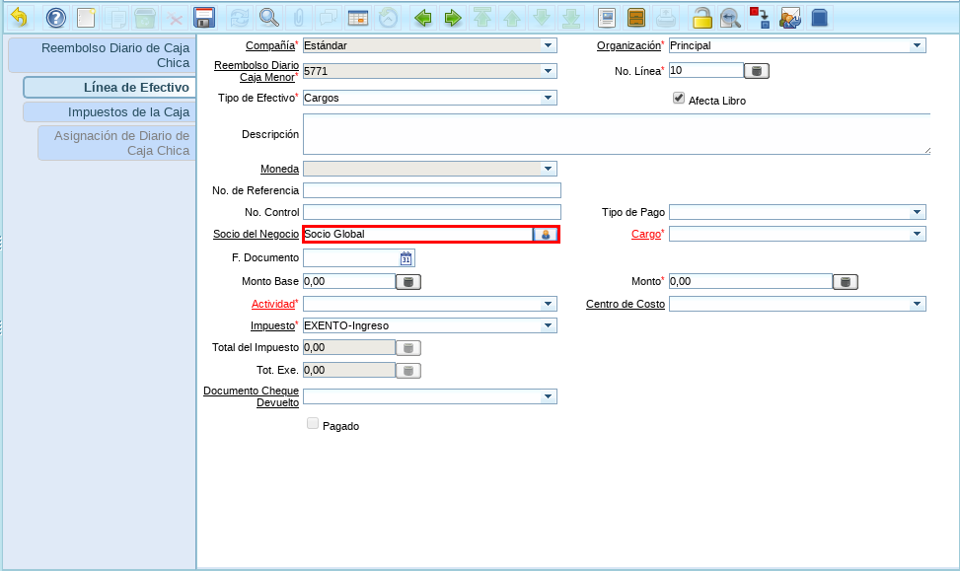Click the Impuesto label link

(272, 325)
